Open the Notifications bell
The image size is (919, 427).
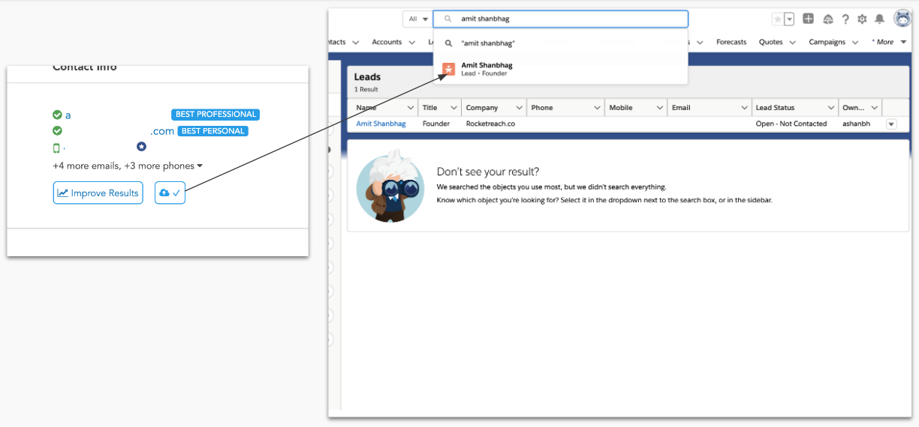pyautogui.click(x=879, y=19)
